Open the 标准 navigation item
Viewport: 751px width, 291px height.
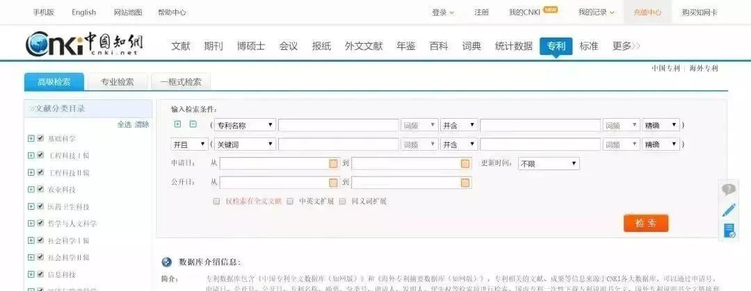pyautogui.click(x=589, y=47)
